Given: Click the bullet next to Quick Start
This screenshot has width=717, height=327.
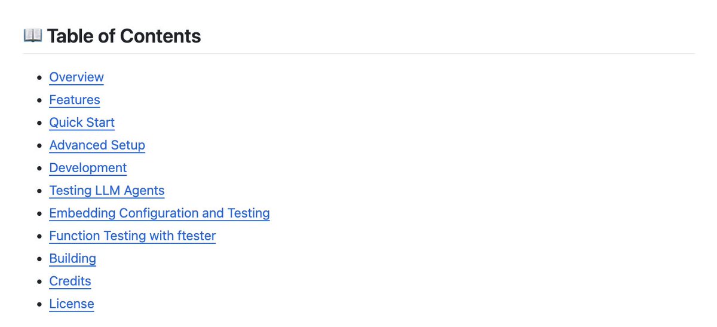Looking at the screenshot, I should [39, 123].
